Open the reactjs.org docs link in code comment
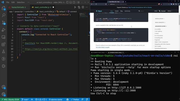Image resolution: width=180 pixels, height=101 pixels. [x=51, y=49]
